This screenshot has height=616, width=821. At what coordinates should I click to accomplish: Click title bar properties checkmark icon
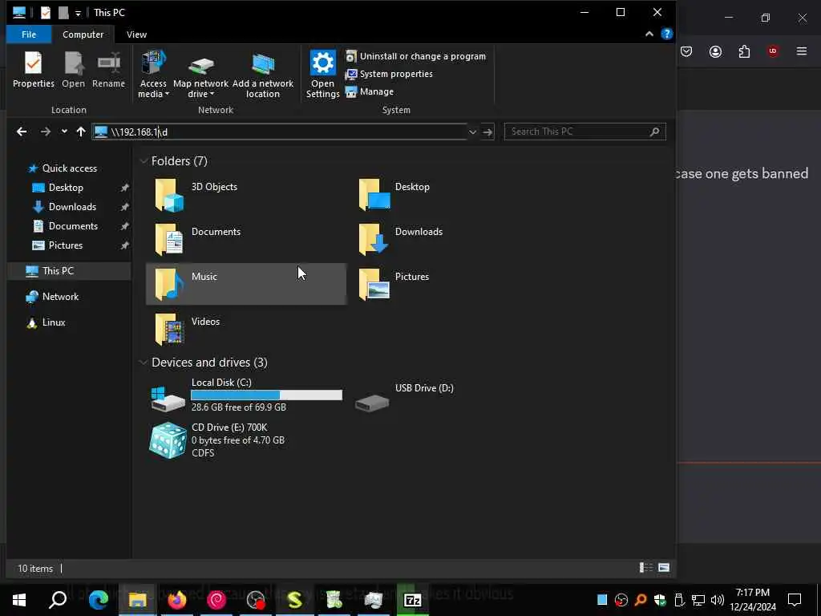coord(46,13)
